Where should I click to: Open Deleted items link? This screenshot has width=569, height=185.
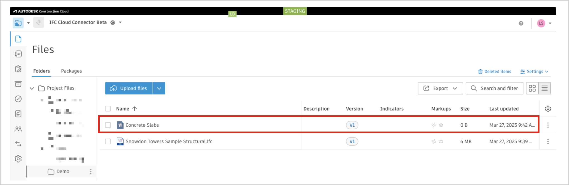pyautogui.click(x=495, y=72)
